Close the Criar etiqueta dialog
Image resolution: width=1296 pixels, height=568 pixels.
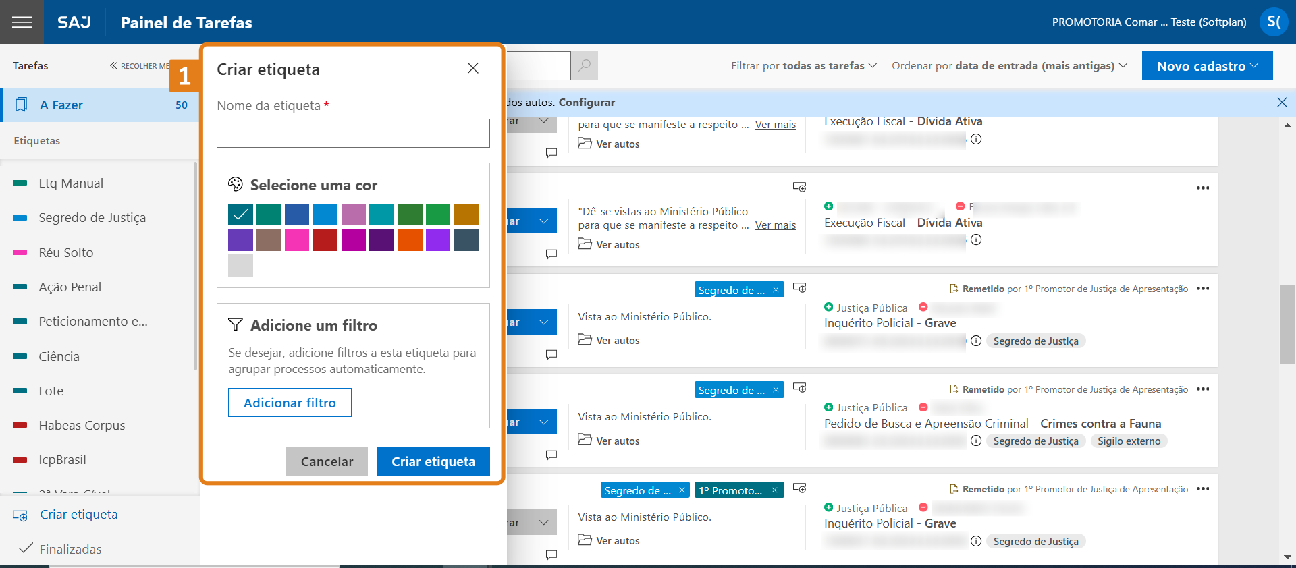coord(473,68)
